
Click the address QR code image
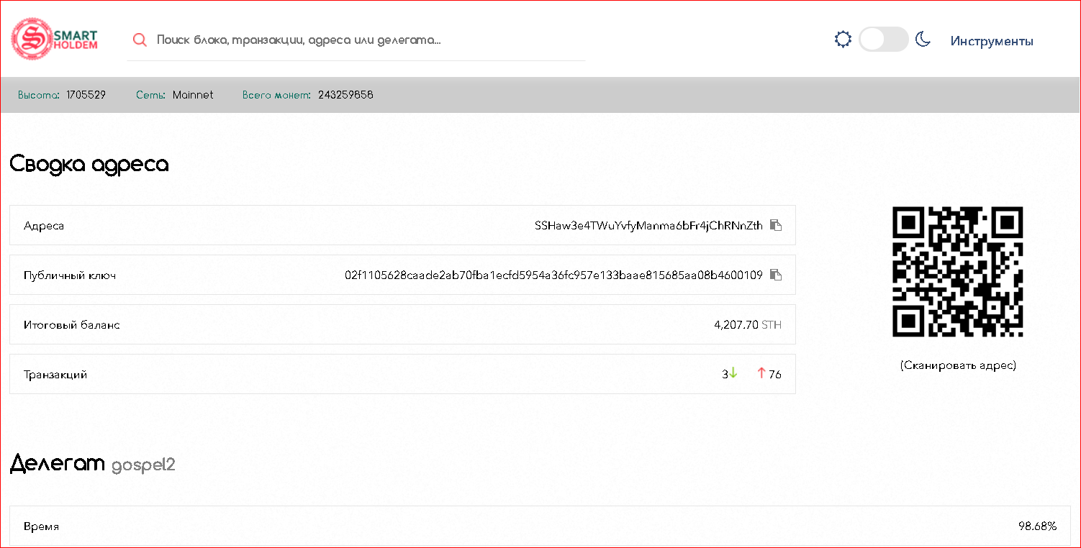click(x=957, y=272)
